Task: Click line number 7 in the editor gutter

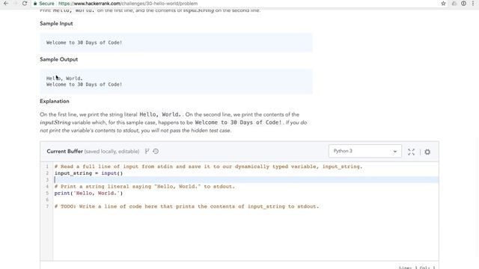Action: tap(47, 206)
